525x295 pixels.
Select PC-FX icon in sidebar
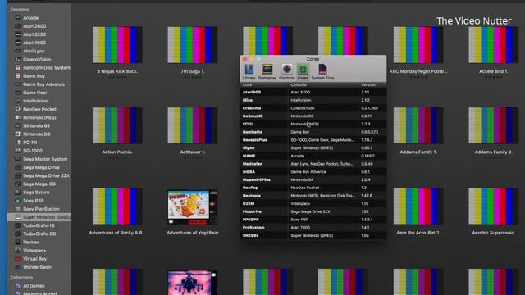pyautogui.click(x=18, y=143)
